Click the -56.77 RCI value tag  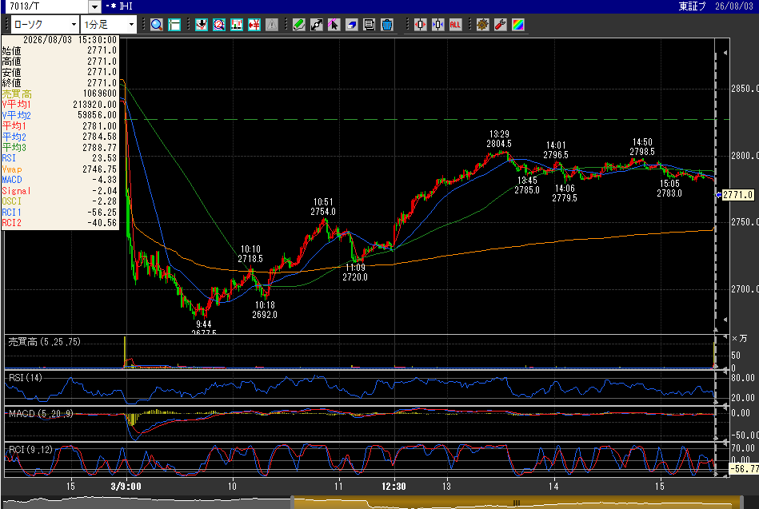point(745,468)
